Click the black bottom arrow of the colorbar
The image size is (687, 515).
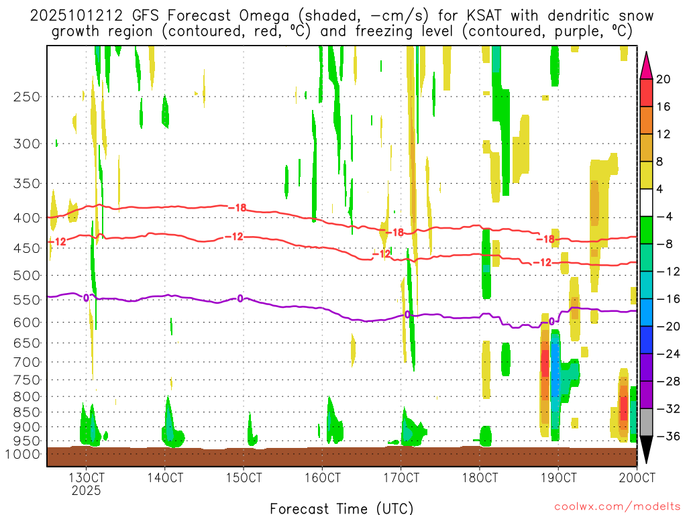(646, 450)
